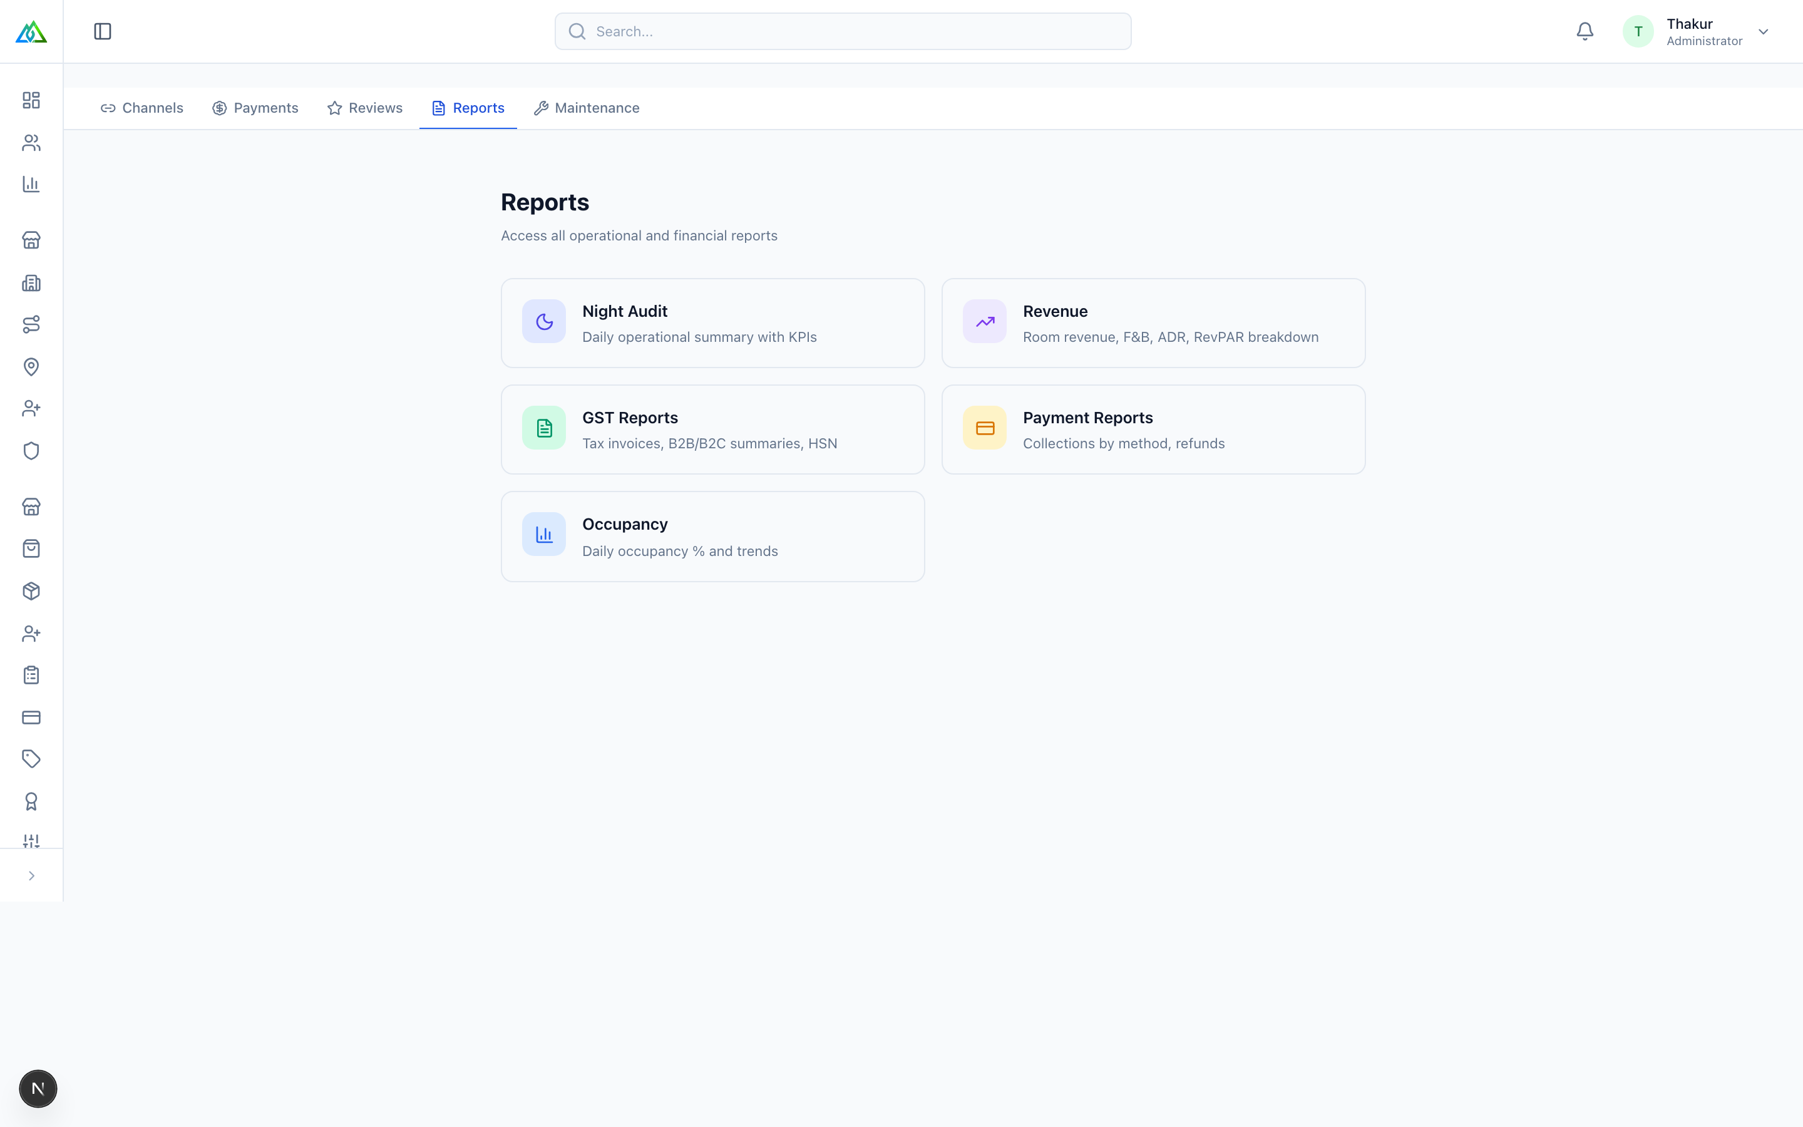
Task: Open the package box icon in sidebar
Action: (31, 591)
